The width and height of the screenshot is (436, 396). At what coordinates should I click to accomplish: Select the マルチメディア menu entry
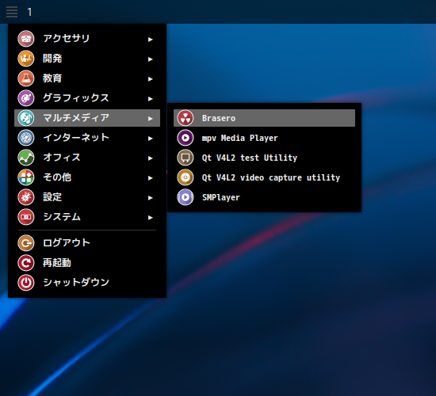(x=87, y=118)
